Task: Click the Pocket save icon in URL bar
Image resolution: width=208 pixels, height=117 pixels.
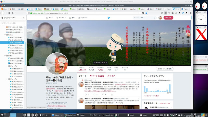Action: pyautogui.click(x=143, y=13)
